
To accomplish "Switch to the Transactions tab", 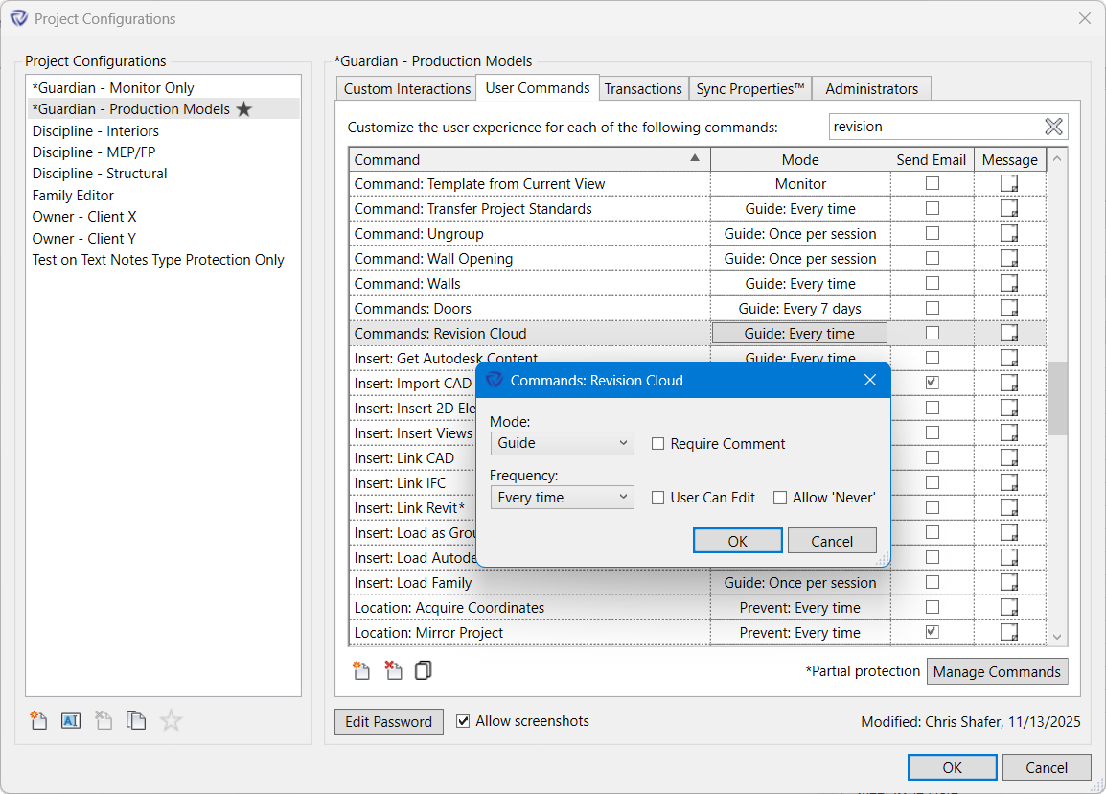I will tap(643, 87).
